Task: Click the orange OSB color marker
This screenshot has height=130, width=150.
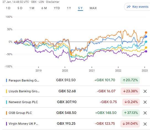Action: pyautogui.click(x=6, y=113)
